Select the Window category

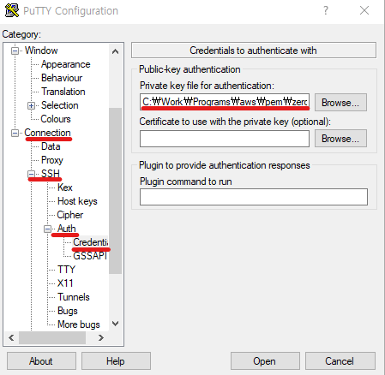pos(41,51)
